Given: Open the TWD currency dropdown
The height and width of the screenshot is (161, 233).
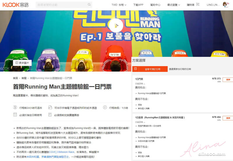Looking at the screenshot, I should click(119, 5).
